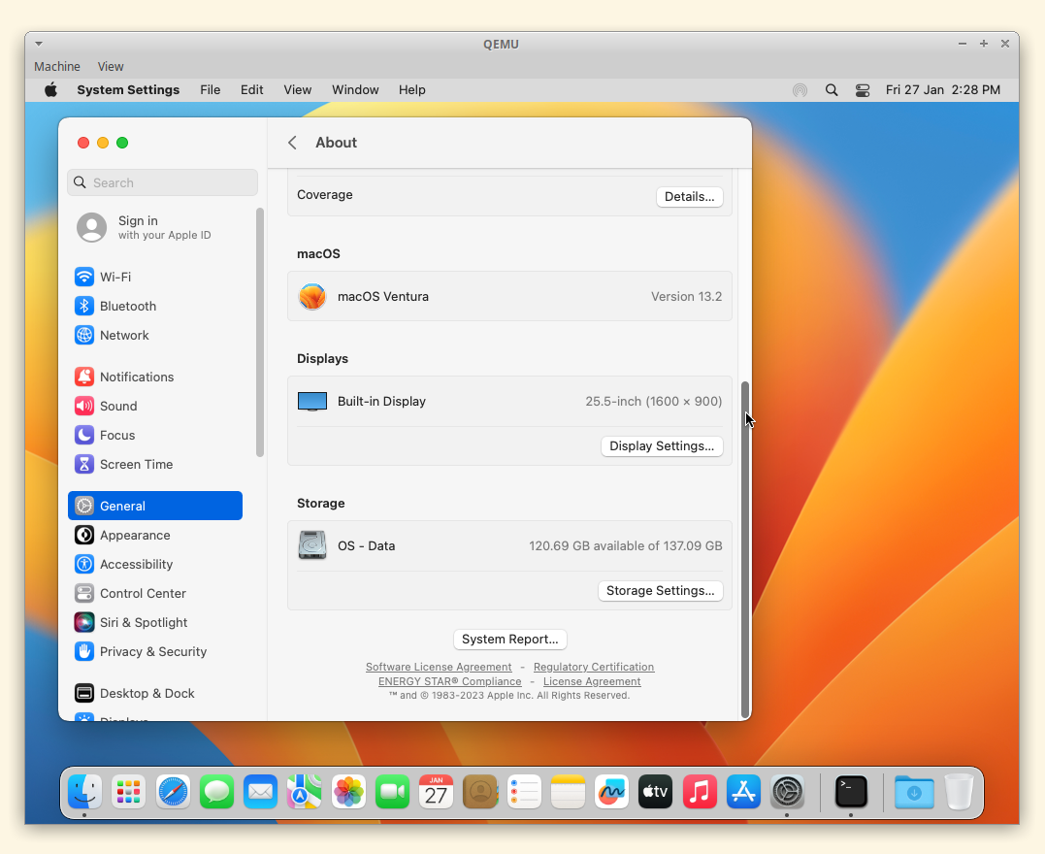
Task: Open Wi-Fi settings in sidebar
Action: [x=114, y=277]
